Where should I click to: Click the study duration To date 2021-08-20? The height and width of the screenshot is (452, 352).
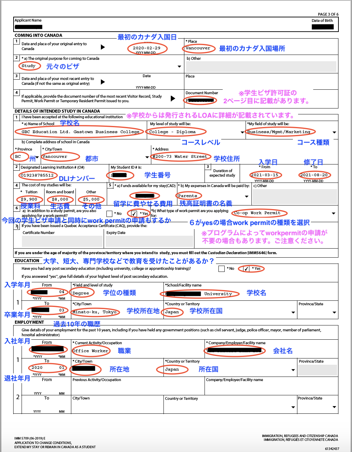tap(314, 175)
